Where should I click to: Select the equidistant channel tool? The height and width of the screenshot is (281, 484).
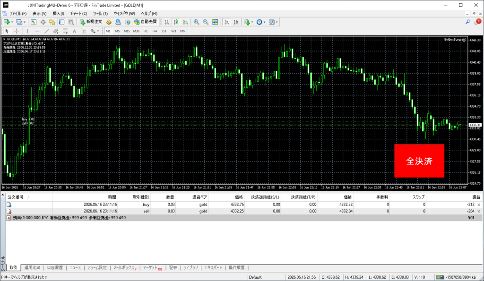[56, 31]
